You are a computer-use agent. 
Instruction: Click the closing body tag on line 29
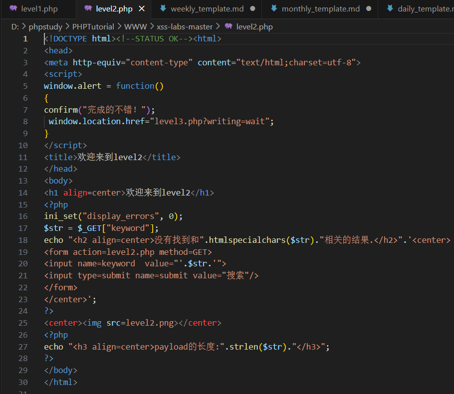(x=61, y=371)
